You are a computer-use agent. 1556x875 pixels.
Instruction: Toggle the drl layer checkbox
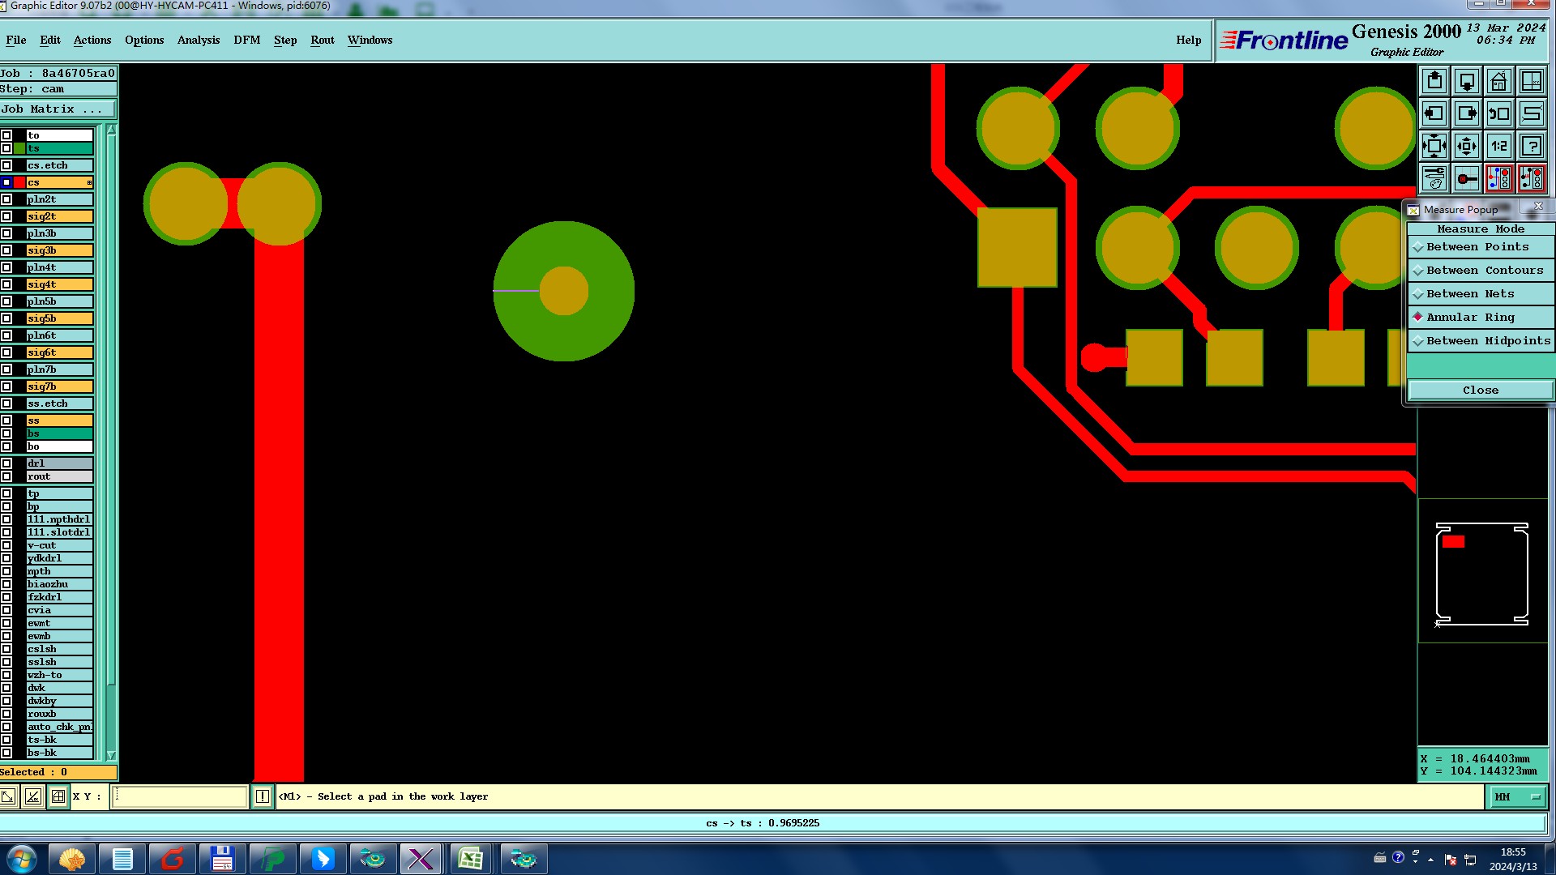click(6, 463)
